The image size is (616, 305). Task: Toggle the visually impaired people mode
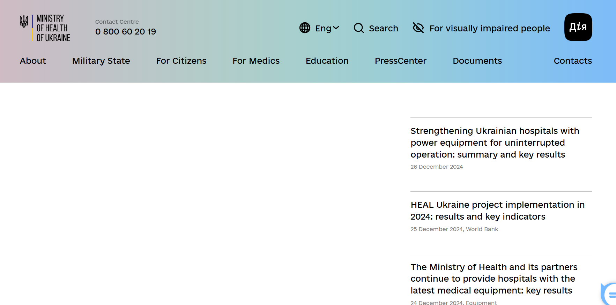pyautogui.click(x=489, y=28)
